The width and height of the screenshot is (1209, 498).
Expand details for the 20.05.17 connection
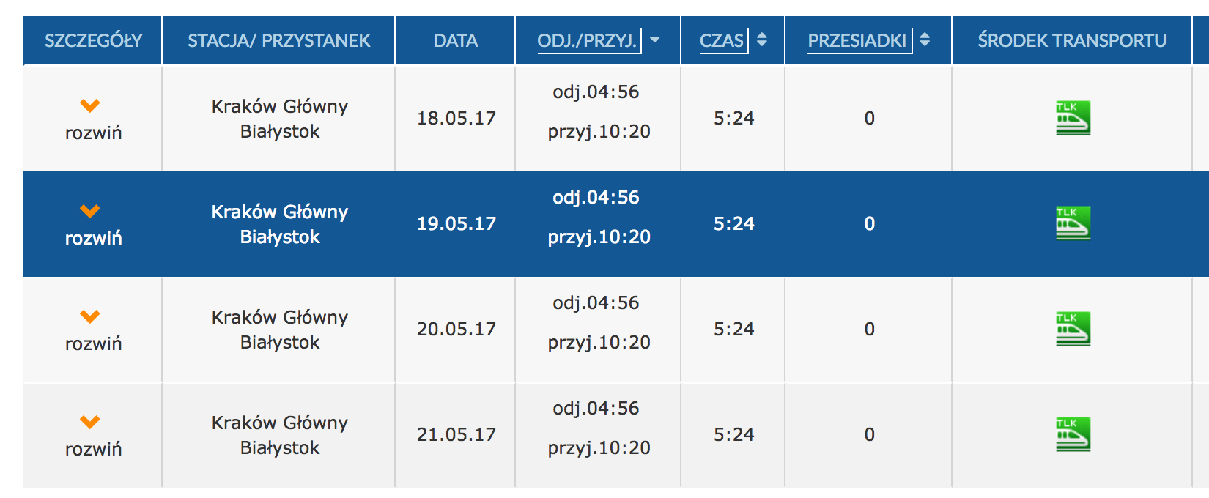pyautogui.click(x=92, y=330)
